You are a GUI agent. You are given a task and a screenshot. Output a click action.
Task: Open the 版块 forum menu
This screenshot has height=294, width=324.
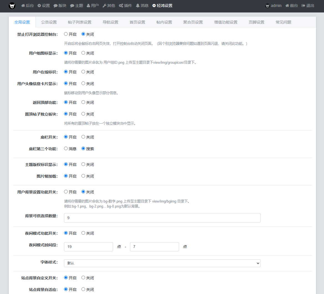point(60,6)
